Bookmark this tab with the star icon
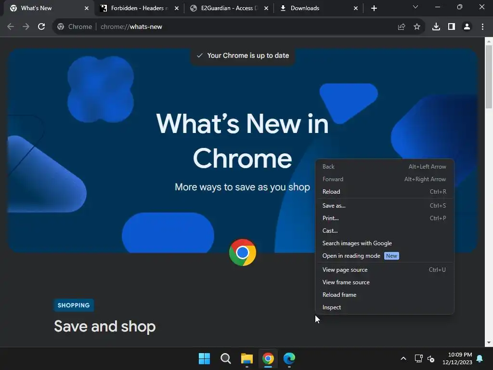The image size is (493, 370). [x=417, y=27]
